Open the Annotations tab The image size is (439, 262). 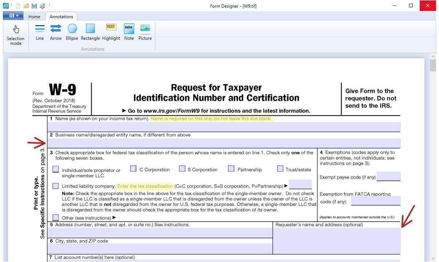pyautogui.click(x=61, y=16)
